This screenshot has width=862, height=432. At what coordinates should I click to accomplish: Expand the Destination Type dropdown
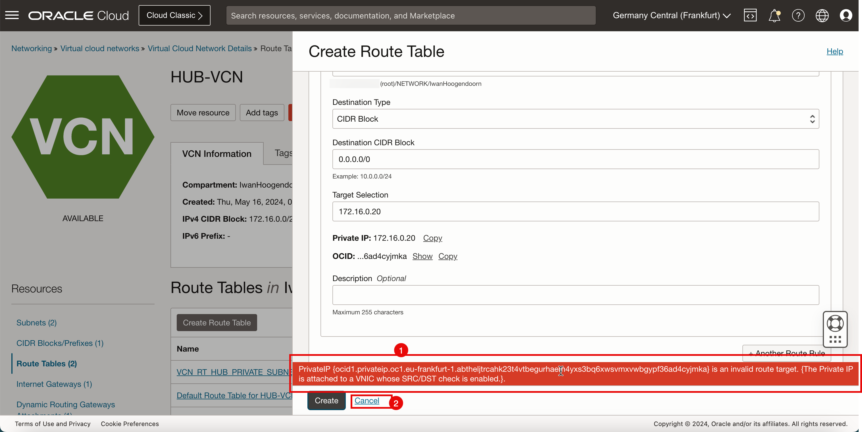(x=575, y=119)
